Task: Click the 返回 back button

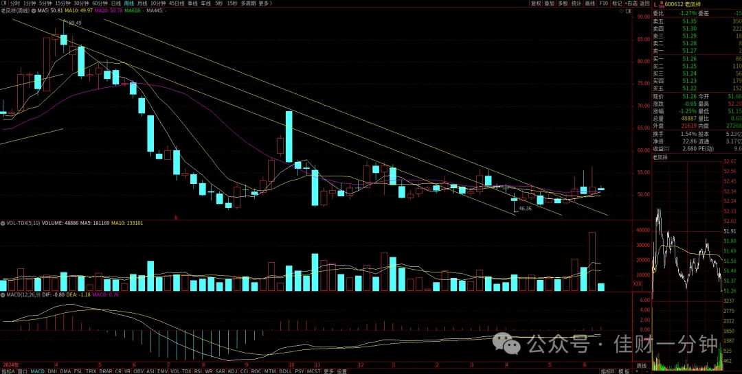Action: 644,3
